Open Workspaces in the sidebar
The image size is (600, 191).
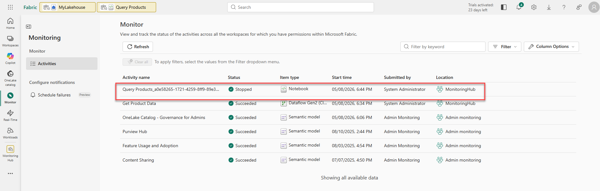click(x=10, y=41)
